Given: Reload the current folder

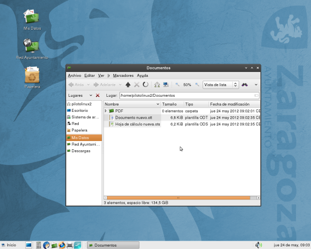Looking at the screenshot, I should click(145, 85).
